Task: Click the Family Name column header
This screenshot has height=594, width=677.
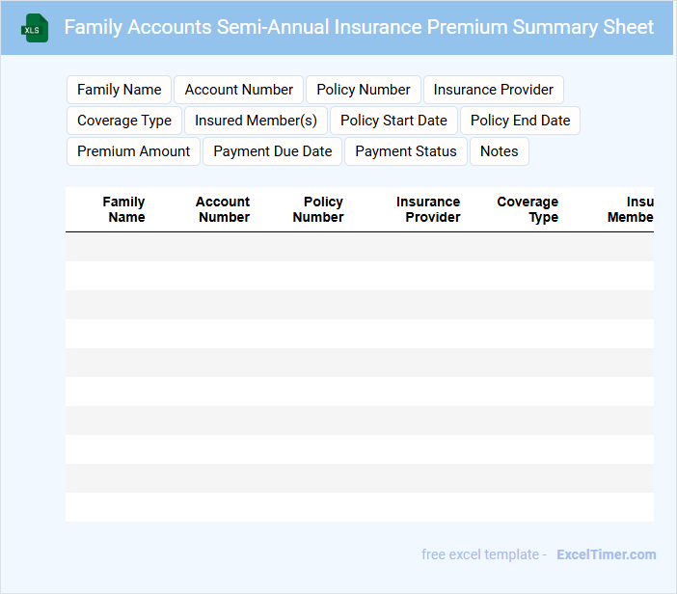Action: pyautogui.click(x=124, y=209)
